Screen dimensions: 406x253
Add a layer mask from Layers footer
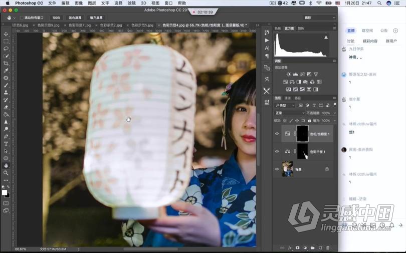[x=298, y=248]
